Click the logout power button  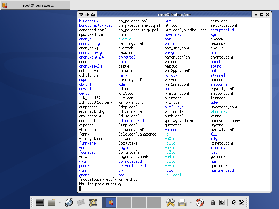tap(221, 202)
